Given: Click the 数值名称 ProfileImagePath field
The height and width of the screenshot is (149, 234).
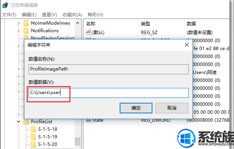Looking at the screenshot, I should pyautogui.click(x=109, y=69).
